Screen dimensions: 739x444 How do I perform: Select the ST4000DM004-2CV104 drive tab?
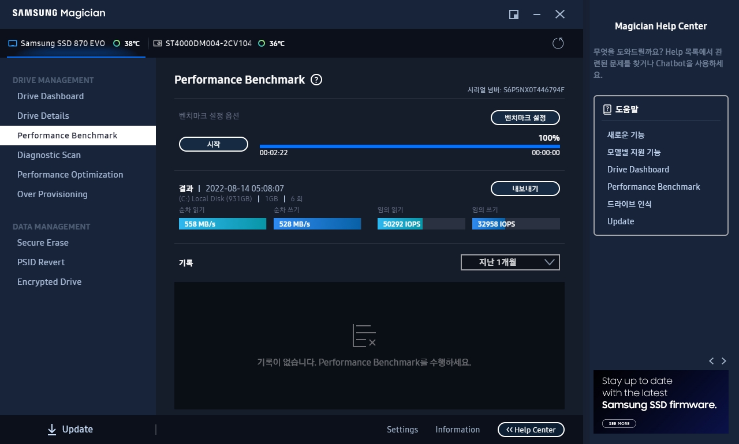pos(219,43)
